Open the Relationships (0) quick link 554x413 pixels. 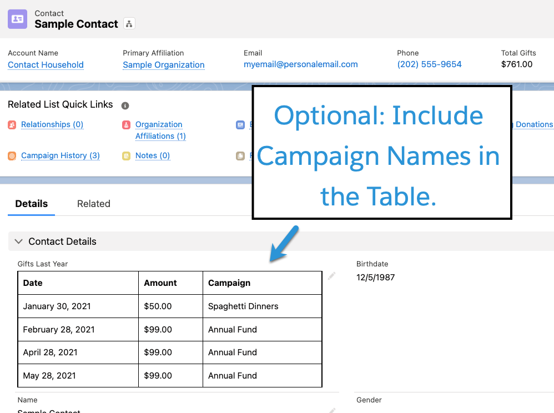coord(52,125)
